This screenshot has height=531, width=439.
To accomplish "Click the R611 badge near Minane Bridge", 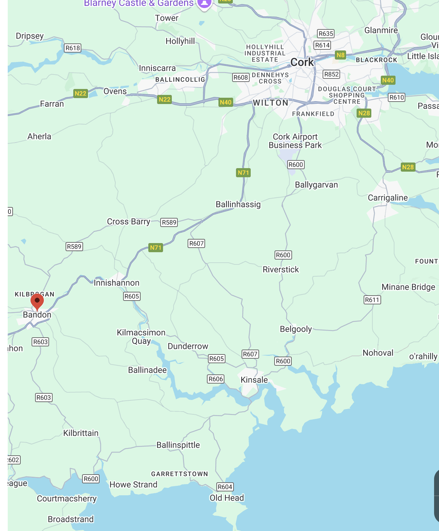I will 372,300.
